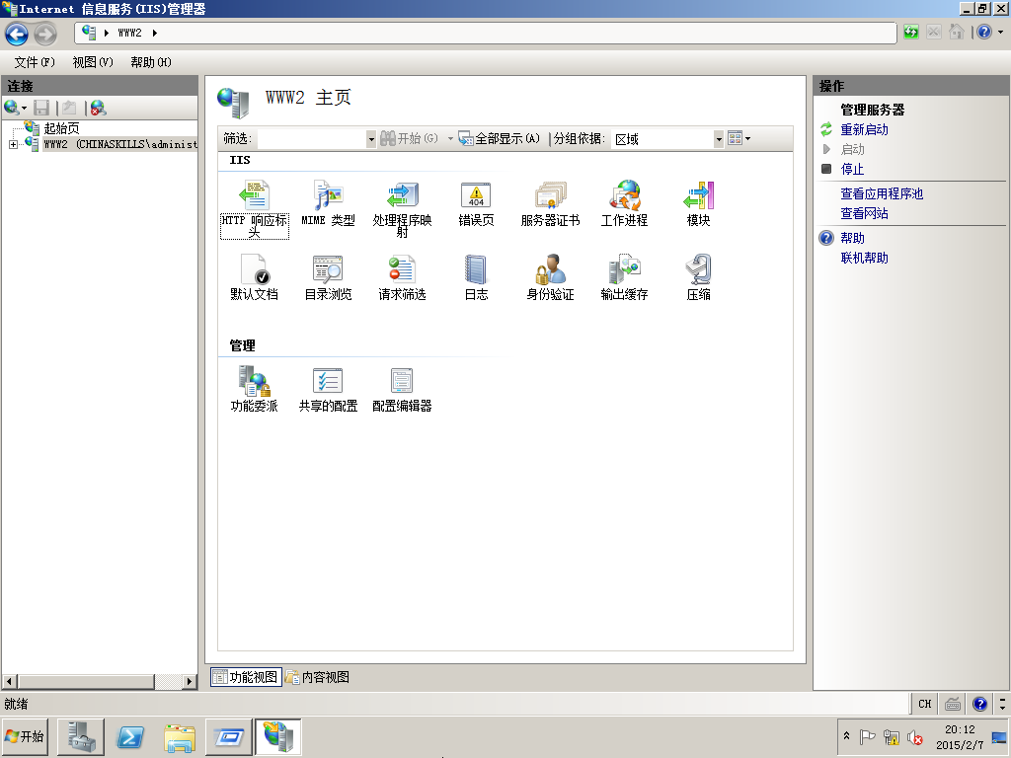1011x758 pixels.
Task: Open the 配置编辑器 configuration editor icon
Action: click(403, 389)
